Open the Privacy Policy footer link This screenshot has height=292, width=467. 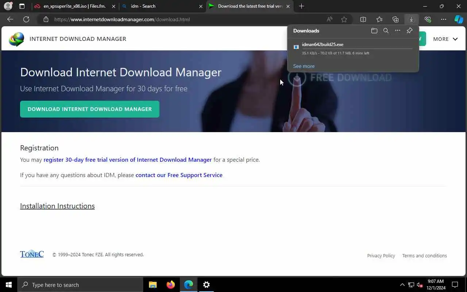click(381, 255)
